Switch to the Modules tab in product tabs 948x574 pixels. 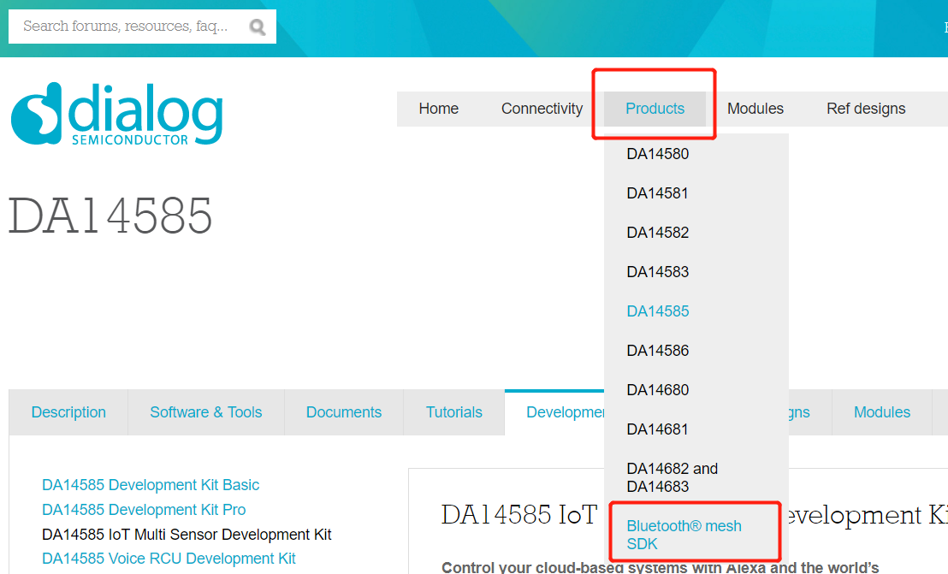click(882, 412)
